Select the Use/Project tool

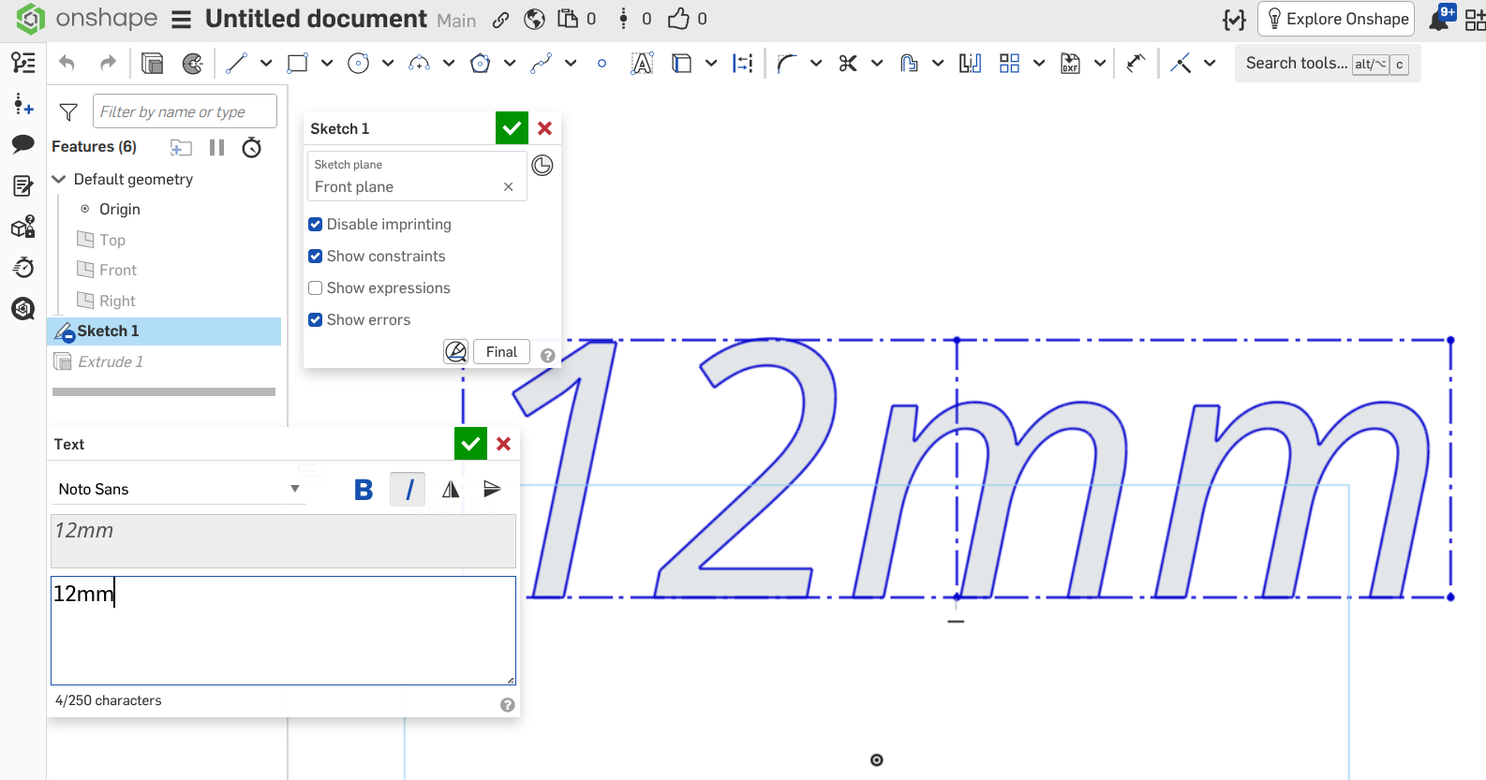(x=682, y=63)
